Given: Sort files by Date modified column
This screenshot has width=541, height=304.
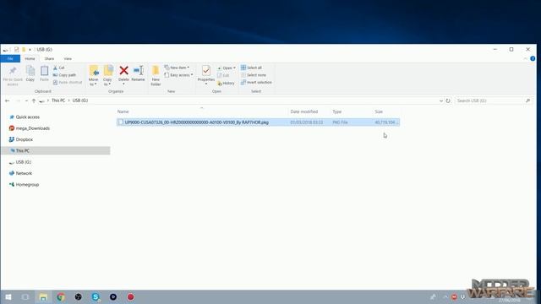Looking at the screenshot, I should 304,111.
